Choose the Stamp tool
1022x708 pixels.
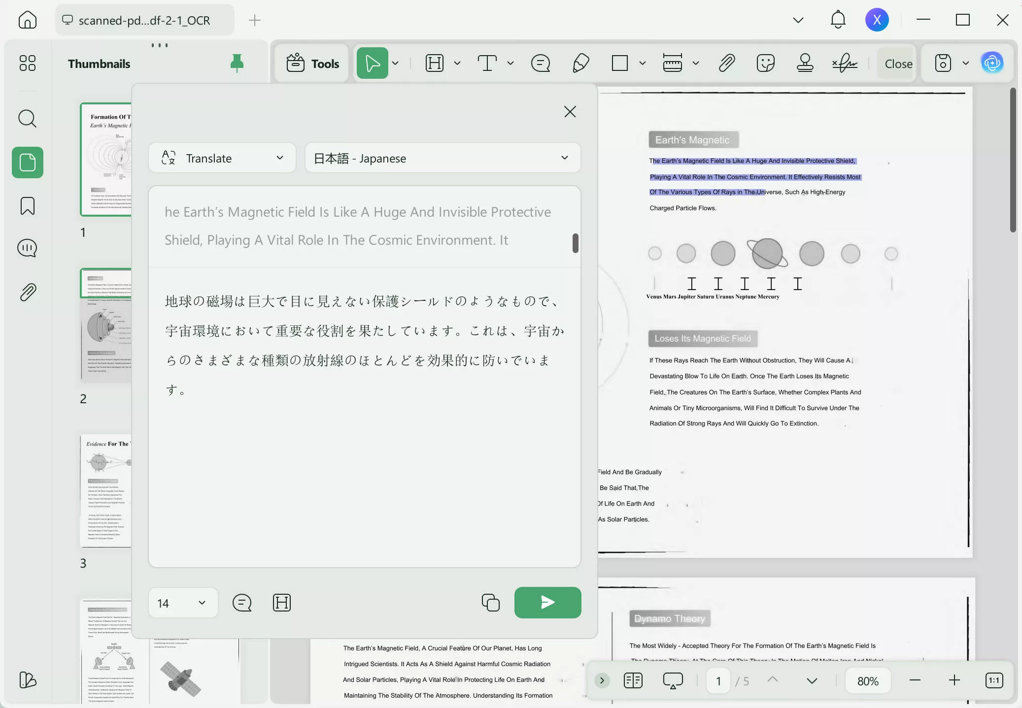805,63
